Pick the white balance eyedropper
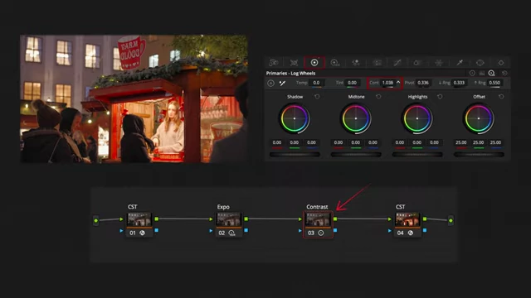This screenshot has height=298, width=531. pos(282,83)
